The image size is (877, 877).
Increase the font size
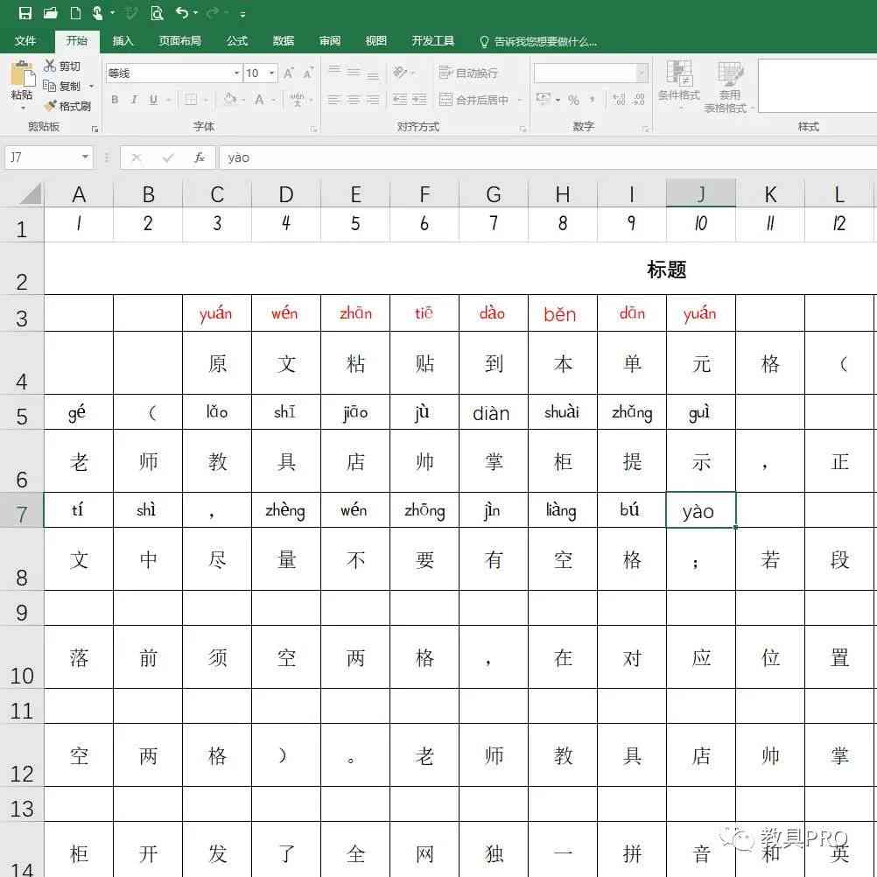coord(289,73)
